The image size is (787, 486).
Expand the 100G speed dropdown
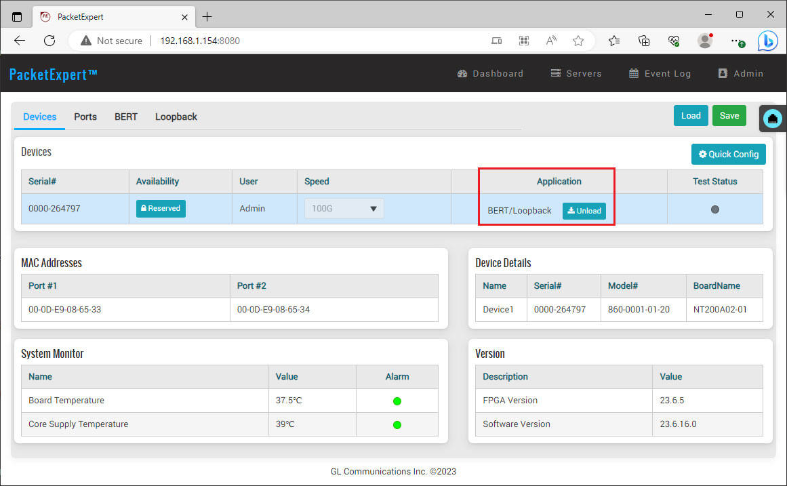344,208
